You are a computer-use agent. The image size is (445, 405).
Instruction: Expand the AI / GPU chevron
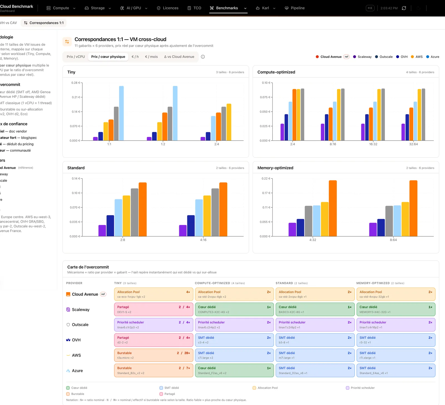[146, 8]
